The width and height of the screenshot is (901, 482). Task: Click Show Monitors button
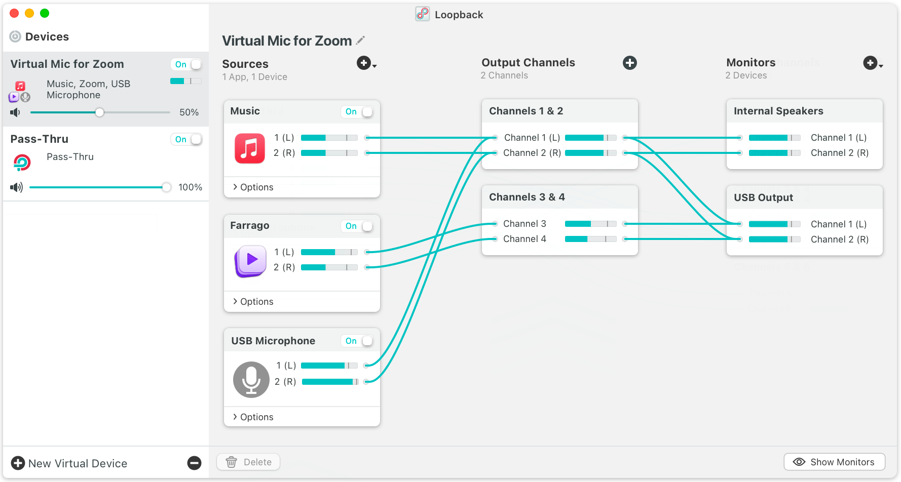coord(834,462)
